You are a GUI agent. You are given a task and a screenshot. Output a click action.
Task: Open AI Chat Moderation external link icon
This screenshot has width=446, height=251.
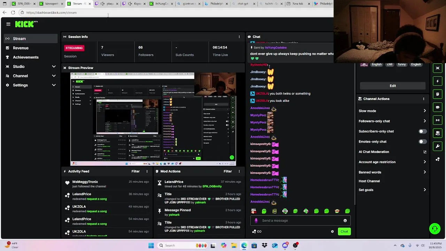425,152
